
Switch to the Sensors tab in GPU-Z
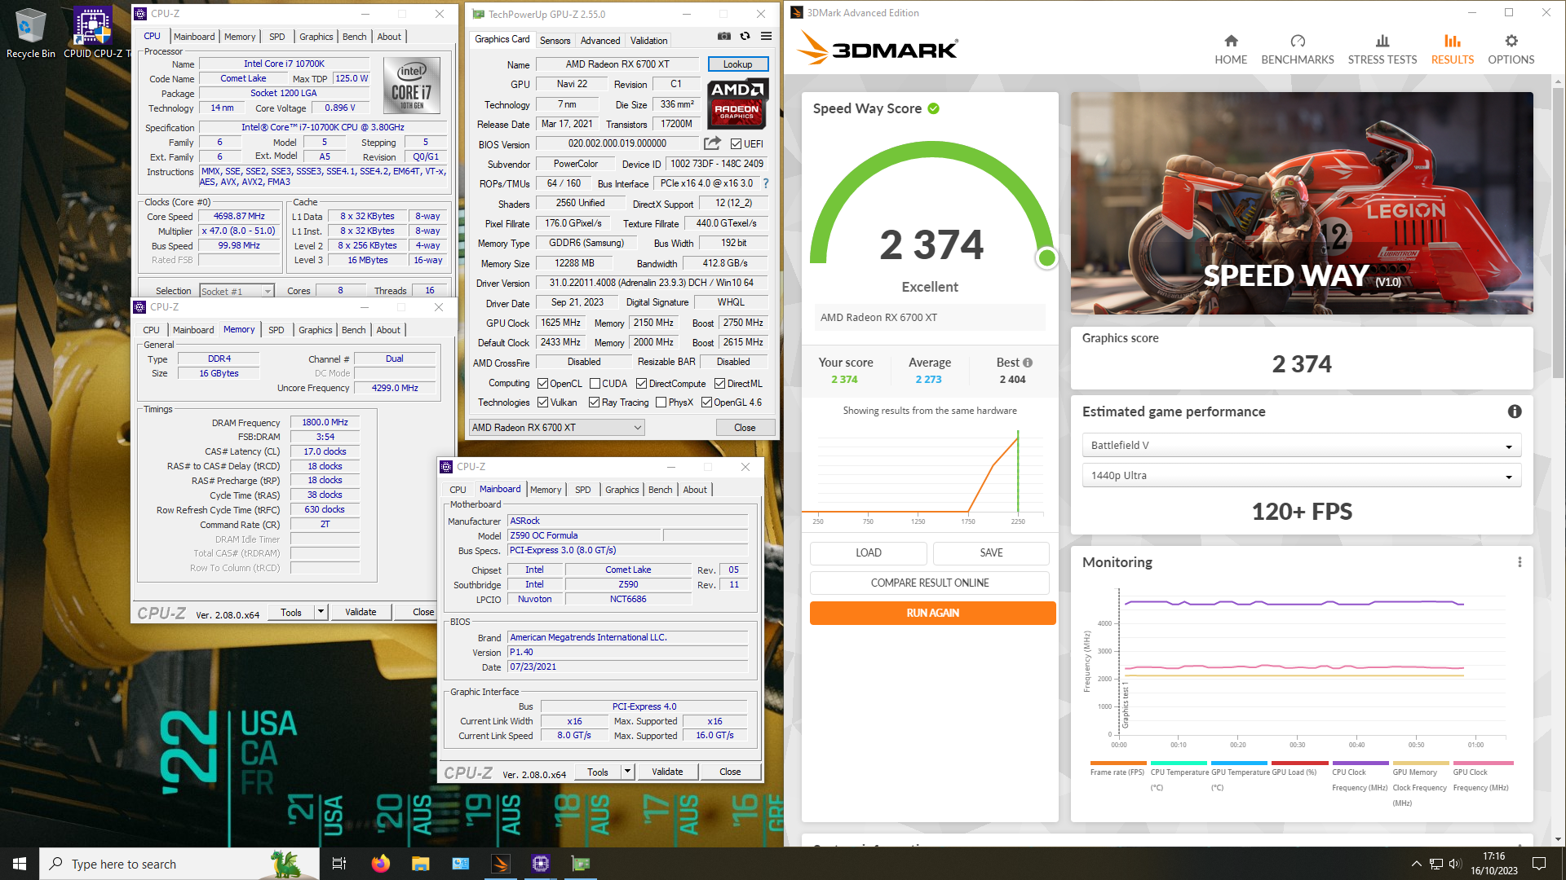coord(555,40)
